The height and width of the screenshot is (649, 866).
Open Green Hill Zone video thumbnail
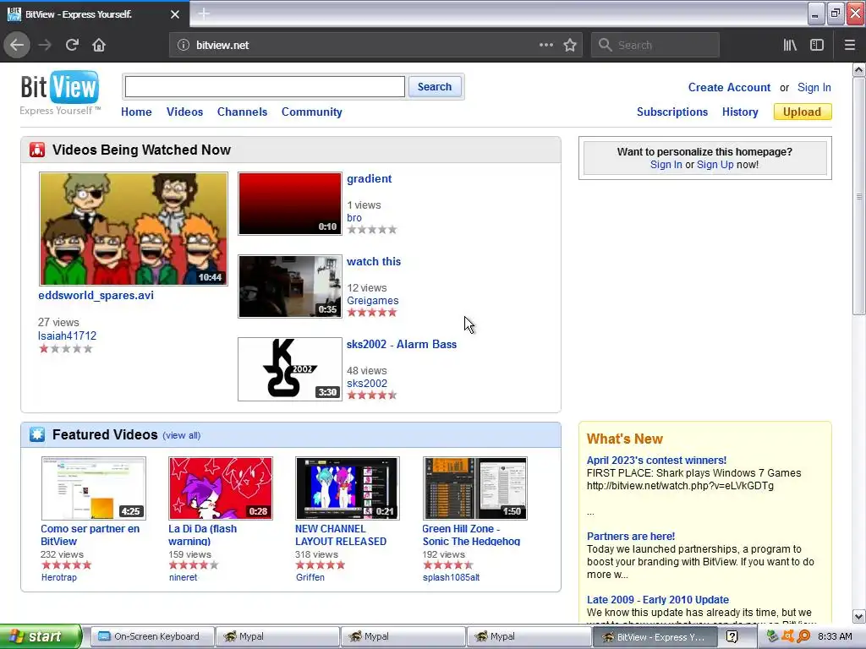(475, 488)
